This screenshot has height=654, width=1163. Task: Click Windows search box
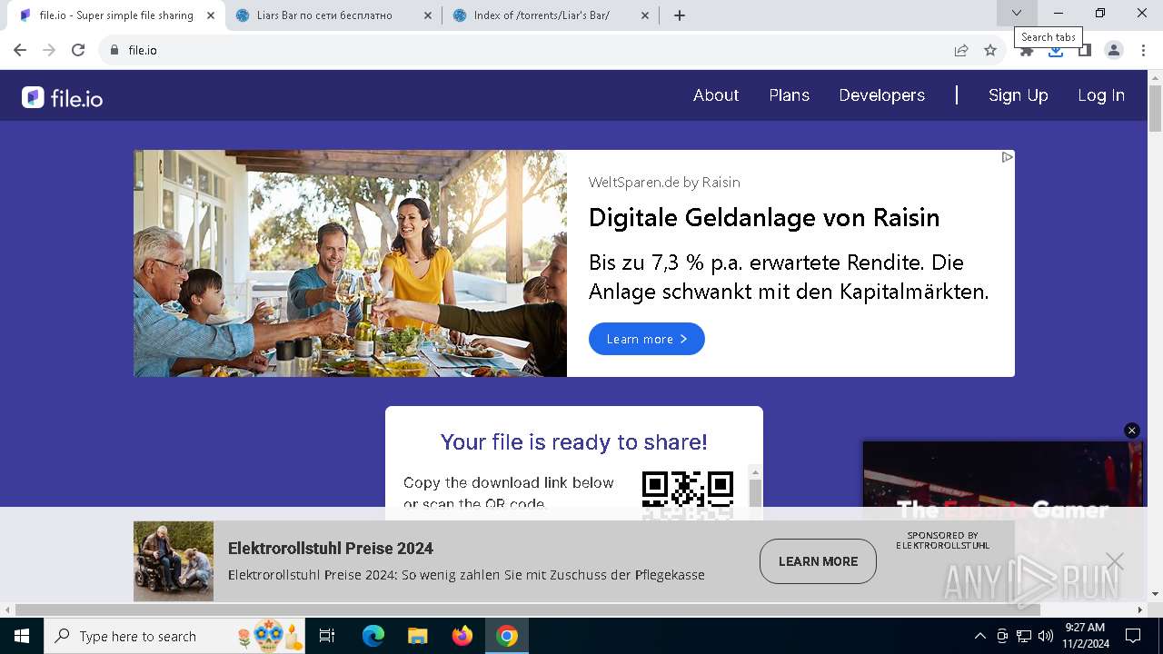pyautogui.click(x=174, y=636)
